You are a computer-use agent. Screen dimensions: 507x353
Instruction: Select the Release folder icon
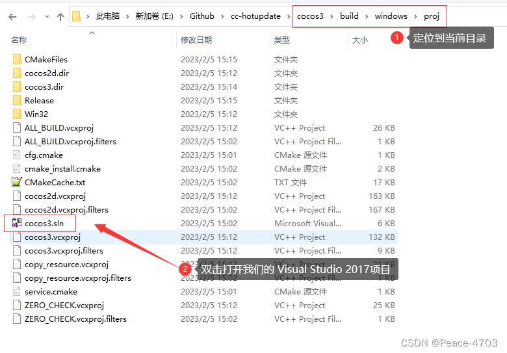point(17,101)
